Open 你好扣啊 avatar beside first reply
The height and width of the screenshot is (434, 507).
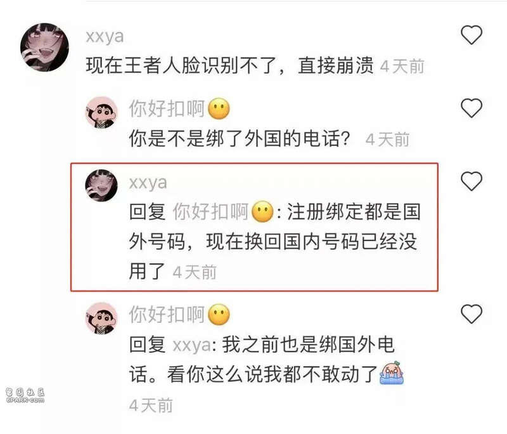101,112
